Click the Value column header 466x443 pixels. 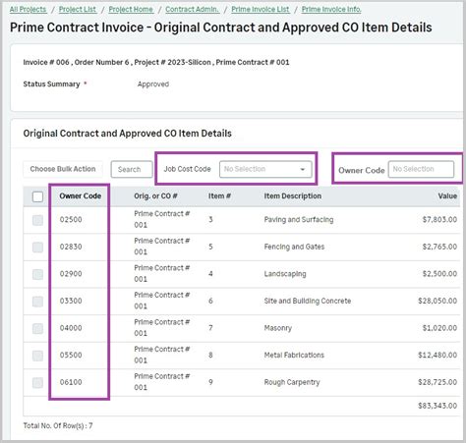click(447, 196)
